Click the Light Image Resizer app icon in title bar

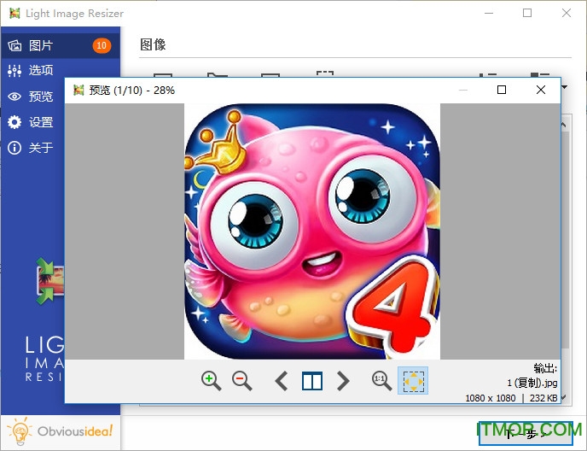[x=15, y=13]
